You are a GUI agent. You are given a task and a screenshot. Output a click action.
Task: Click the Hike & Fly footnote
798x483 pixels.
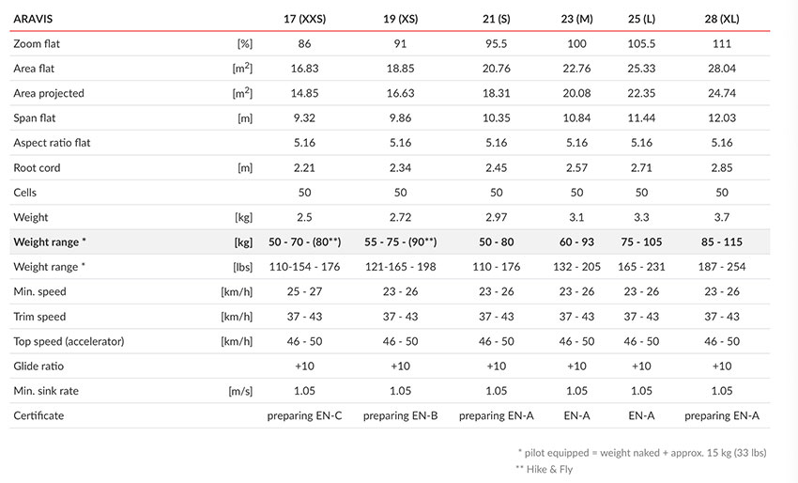(544, 469)
